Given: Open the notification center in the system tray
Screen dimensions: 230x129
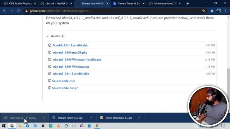Looking at the screenshot, I should [223, 126].
